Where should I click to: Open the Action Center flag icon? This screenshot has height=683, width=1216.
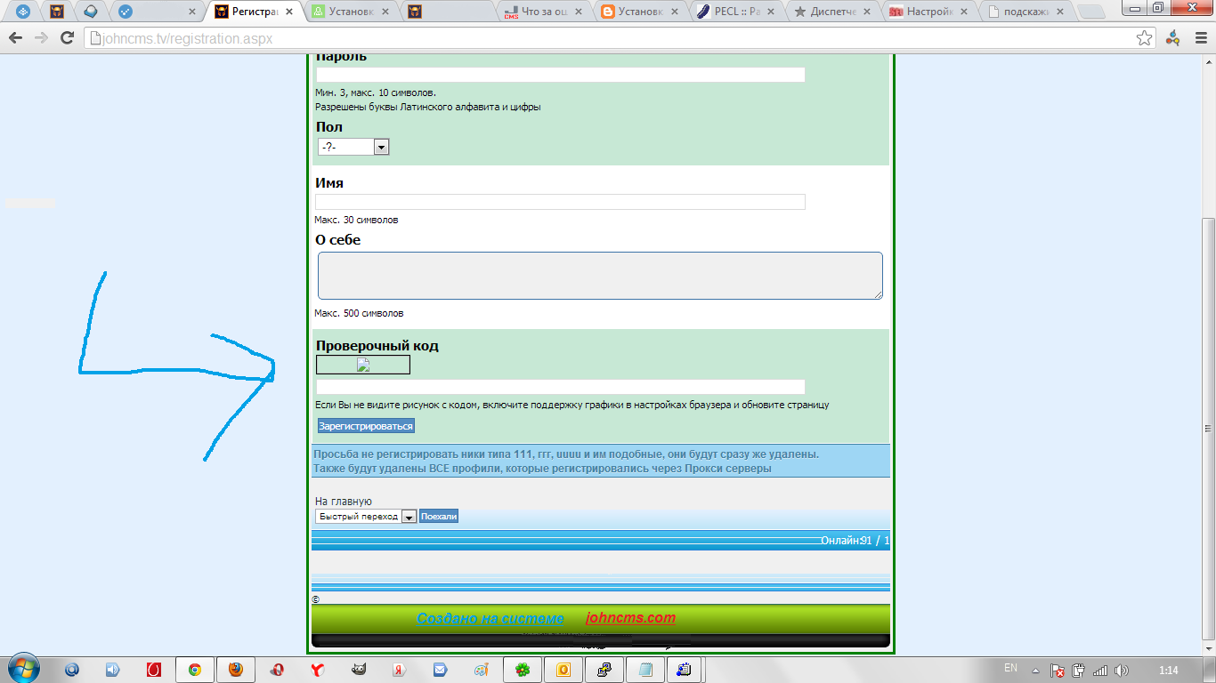coord(1058,671)
